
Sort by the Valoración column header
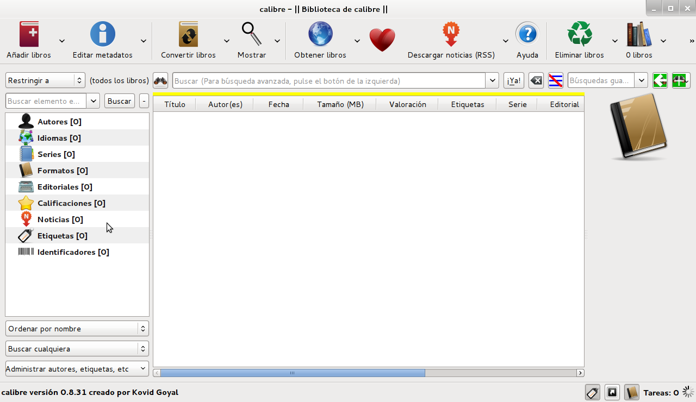pyautogui.click(x=408, y=104)
